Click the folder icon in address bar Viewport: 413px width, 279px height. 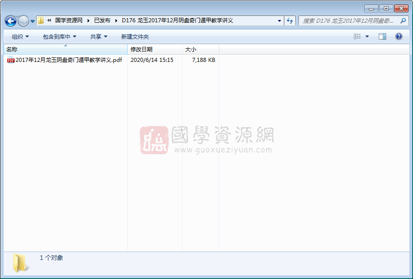[41, 20]
